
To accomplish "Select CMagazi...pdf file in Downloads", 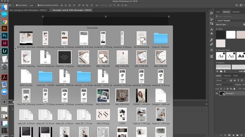I will 161,96.
